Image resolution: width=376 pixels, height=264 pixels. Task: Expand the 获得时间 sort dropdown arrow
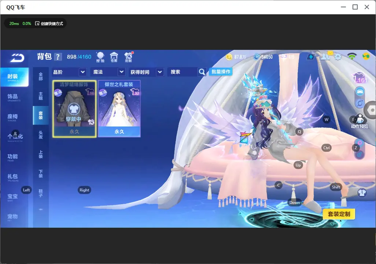point(160,72)
